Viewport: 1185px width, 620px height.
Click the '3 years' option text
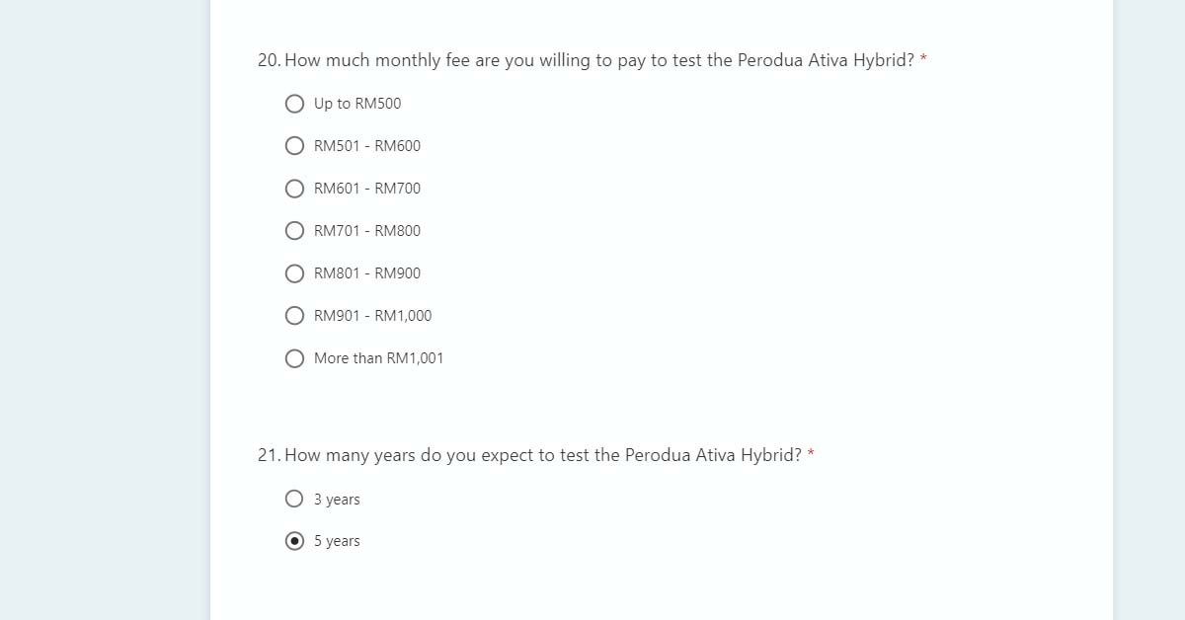[x=337, y=500]
